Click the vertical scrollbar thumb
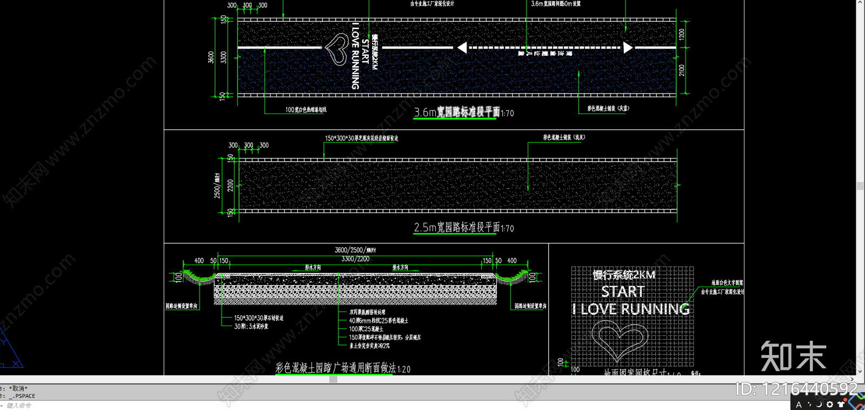Viewport: 865px width, 410px height. 860,186
